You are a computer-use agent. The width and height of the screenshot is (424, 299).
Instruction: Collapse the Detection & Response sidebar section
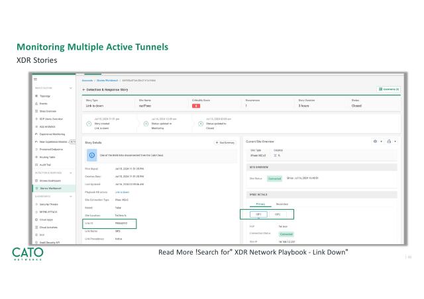click(71, 173)
